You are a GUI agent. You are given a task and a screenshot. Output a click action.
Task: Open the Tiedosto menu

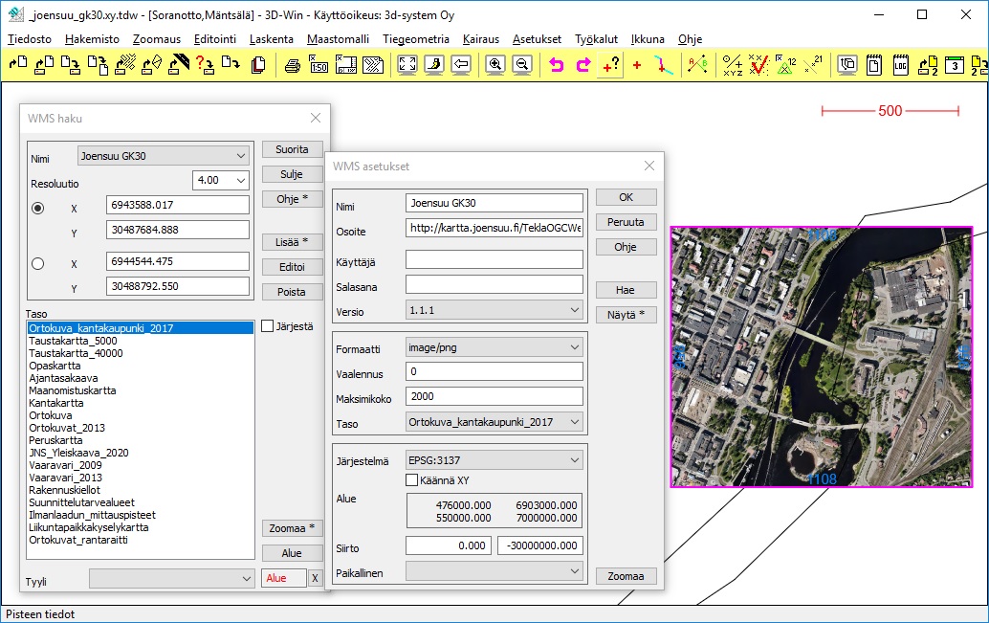(x=30, y=39)
